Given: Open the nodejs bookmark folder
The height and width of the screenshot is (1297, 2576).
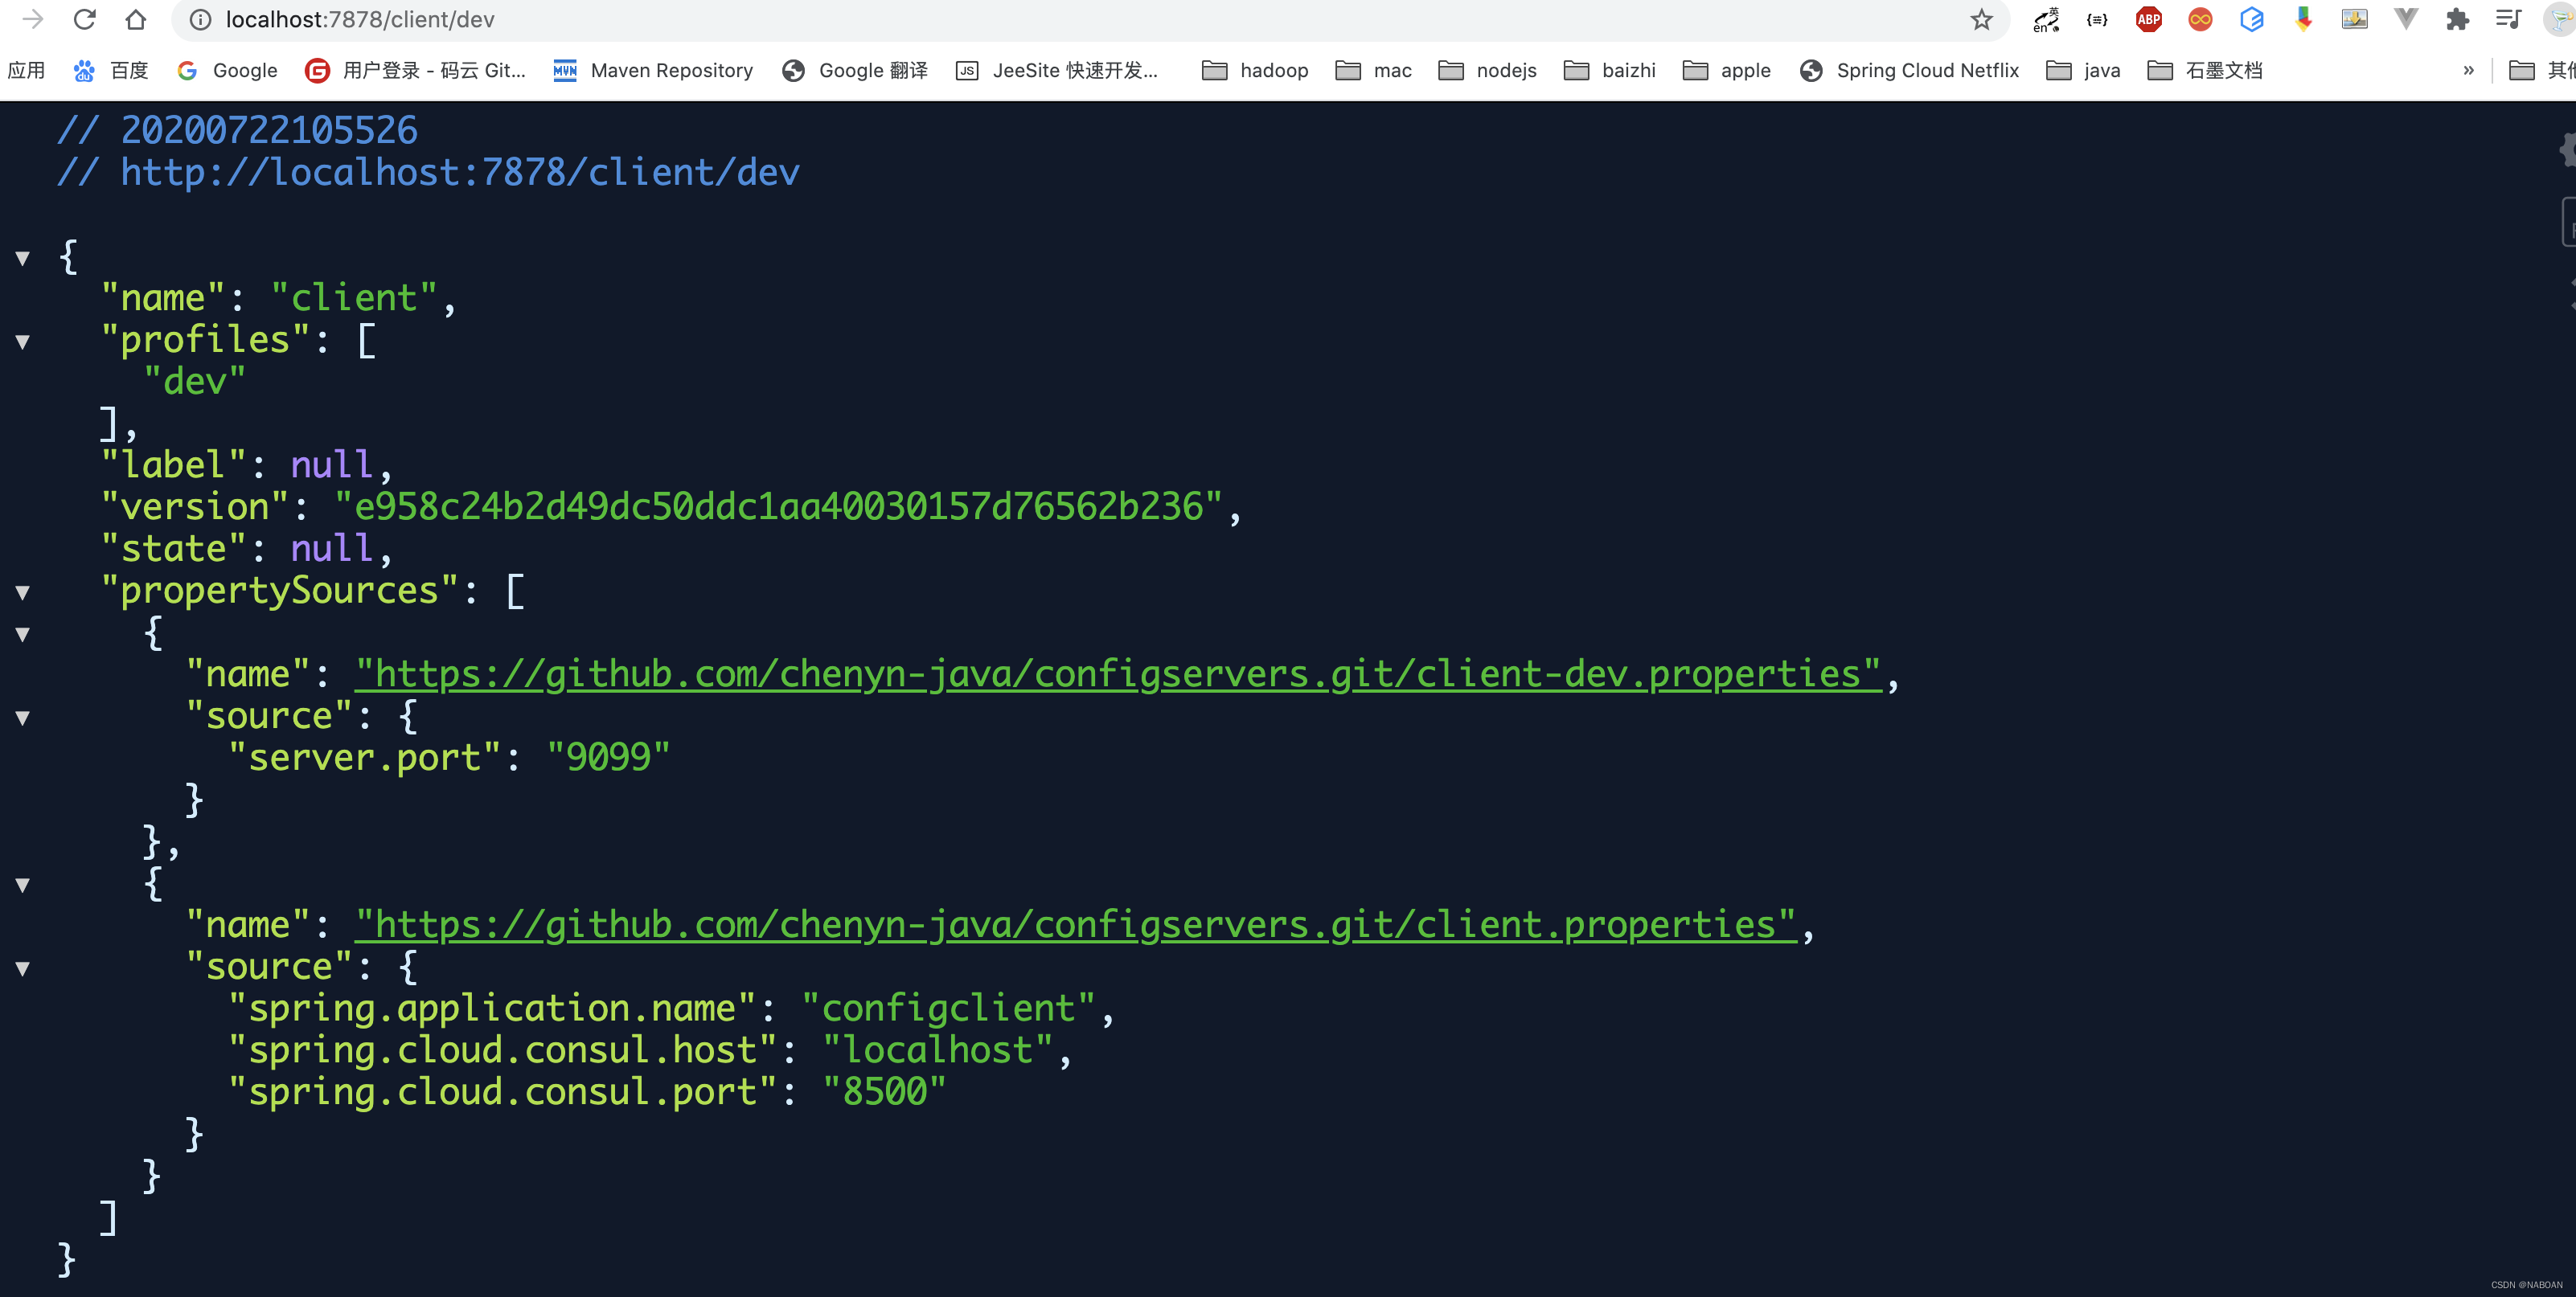Looking at the screenshot, I should [x=1487, y=70].
